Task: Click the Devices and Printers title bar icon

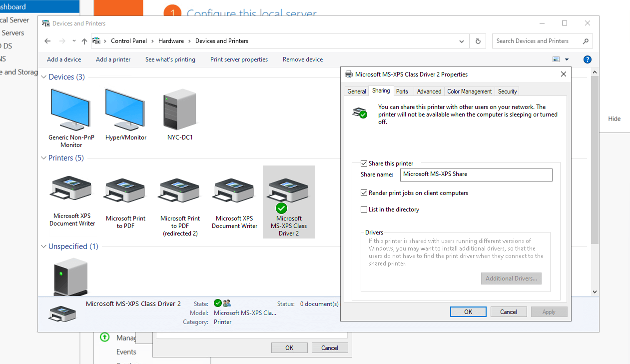Action: point(46,23)
